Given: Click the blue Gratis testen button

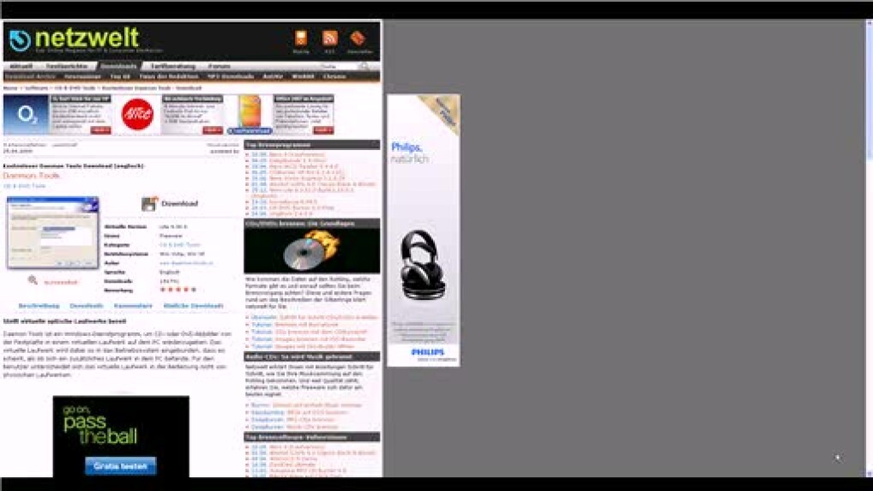Looking at the screenshot, I should (x=120, y=465).
